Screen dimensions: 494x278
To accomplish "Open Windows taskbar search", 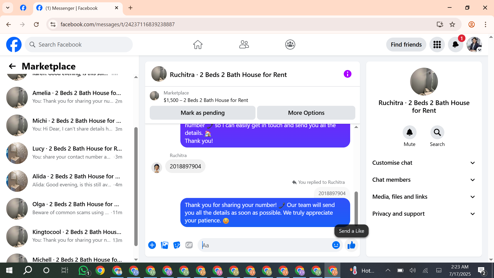I will pyautogui.click(x=28, y=270).
